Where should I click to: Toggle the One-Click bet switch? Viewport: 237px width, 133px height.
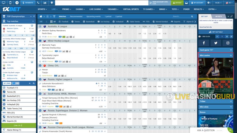click(x=200, y=37)
